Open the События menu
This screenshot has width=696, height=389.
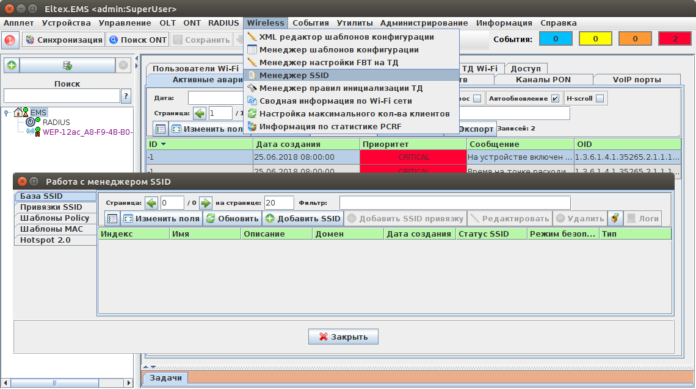click(311, 23)
